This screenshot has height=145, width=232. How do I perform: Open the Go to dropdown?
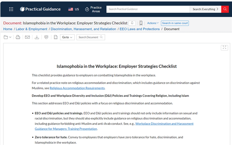pos(67,37)
